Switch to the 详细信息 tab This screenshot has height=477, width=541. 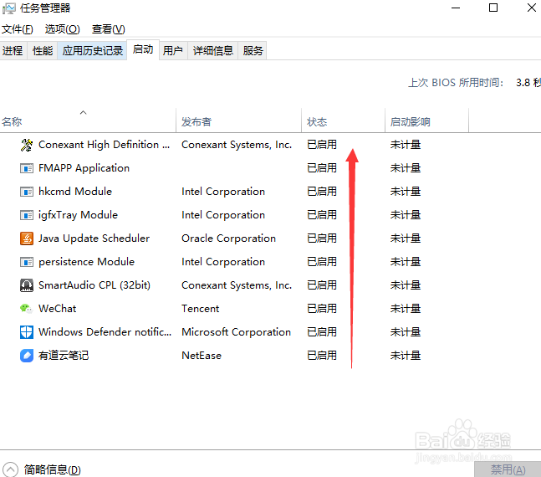213,50
